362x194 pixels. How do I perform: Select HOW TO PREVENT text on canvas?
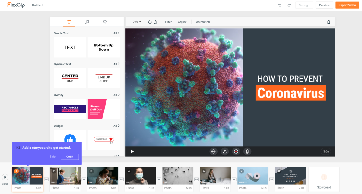290,79
